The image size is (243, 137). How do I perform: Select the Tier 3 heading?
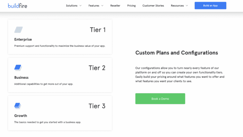tap(97, 106)
